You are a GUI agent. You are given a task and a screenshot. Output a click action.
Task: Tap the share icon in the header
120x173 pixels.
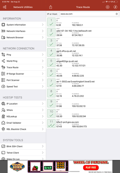(50, 7)
